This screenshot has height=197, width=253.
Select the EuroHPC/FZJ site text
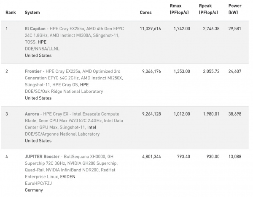[x=38, y=183]
